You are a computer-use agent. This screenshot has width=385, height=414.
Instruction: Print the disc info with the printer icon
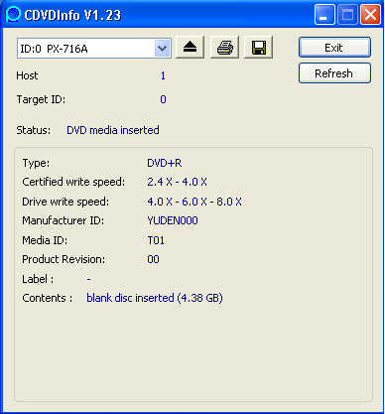pos(224,48)
